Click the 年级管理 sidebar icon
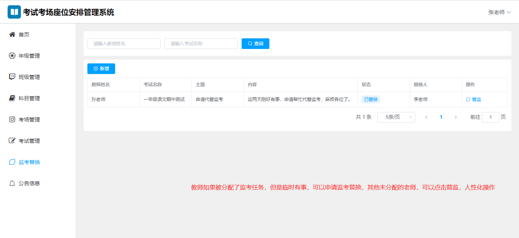The height and width of the screenshot is (238, 519). 12,56
